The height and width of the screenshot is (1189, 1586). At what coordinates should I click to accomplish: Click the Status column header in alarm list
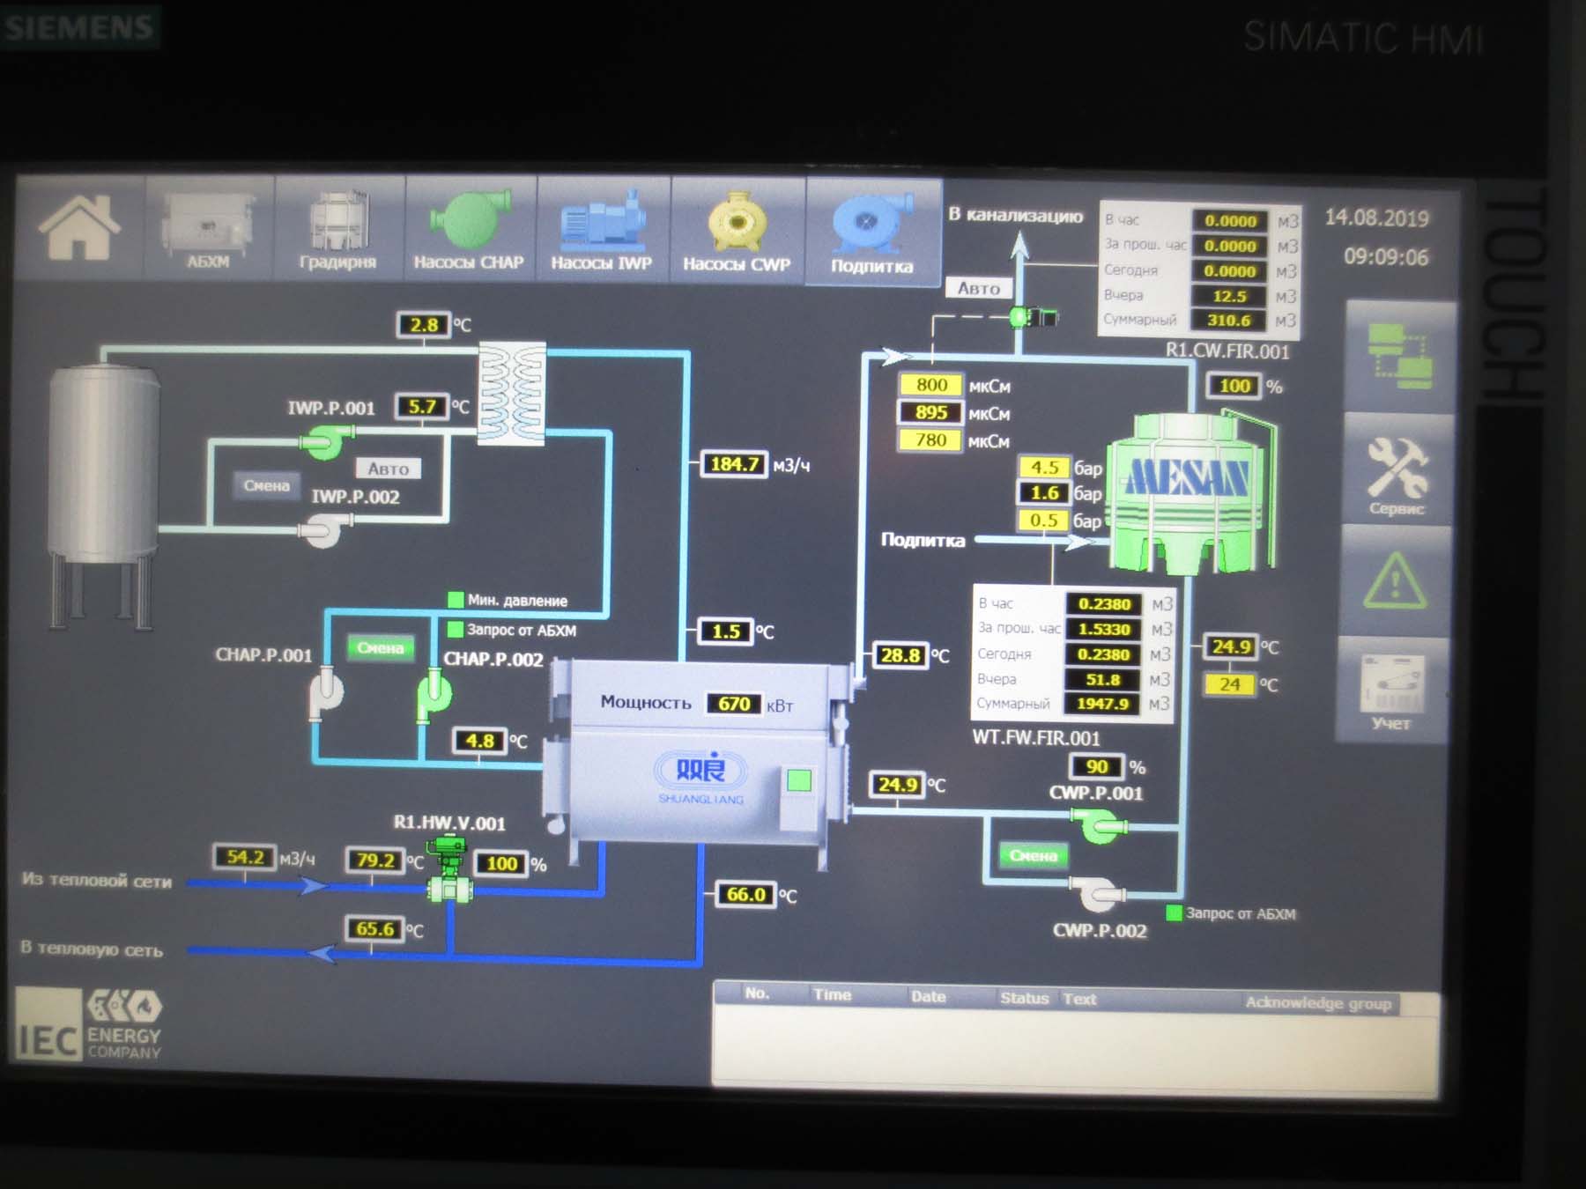1024,998
